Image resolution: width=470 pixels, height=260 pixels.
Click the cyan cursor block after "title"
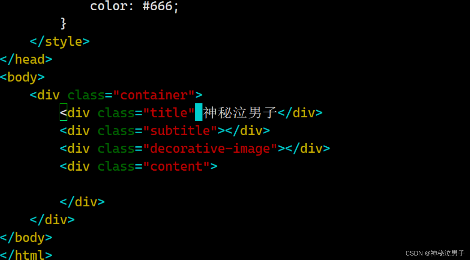[x=198, y=112]
